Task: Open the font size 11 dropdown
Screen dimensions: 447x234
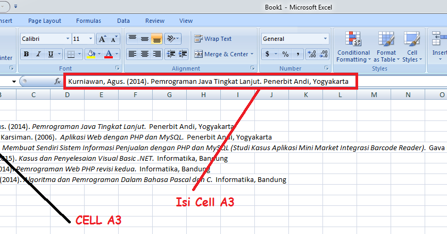Action: (90, 39)
